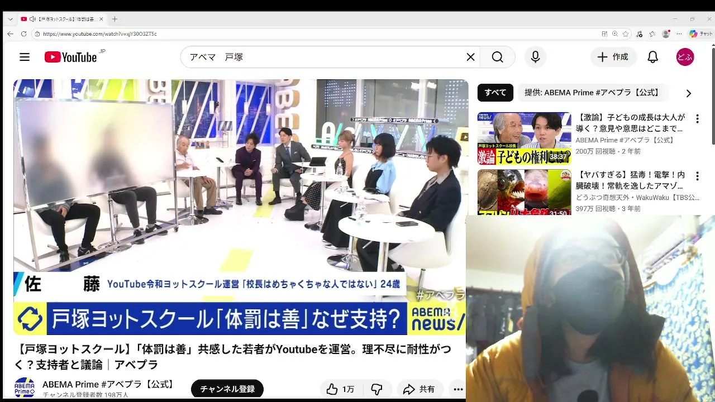Run search with the magnifier button
The image size is (715, 402).
497,57
